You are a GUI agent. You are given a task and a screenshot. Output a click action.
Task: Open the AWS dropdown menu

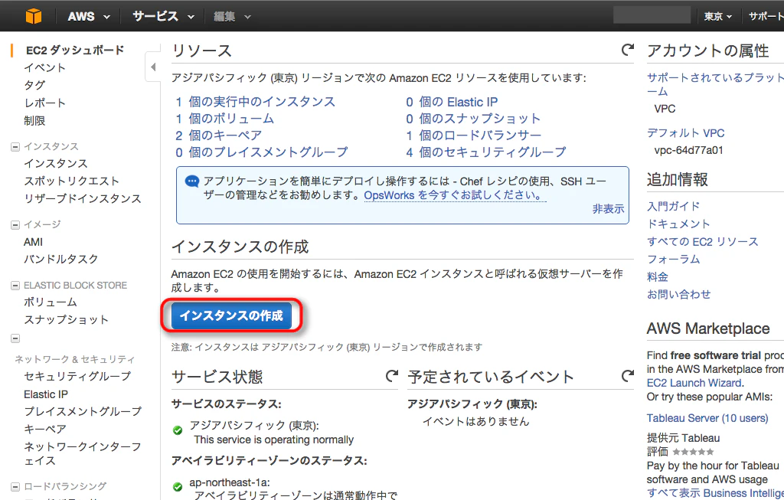89,17
